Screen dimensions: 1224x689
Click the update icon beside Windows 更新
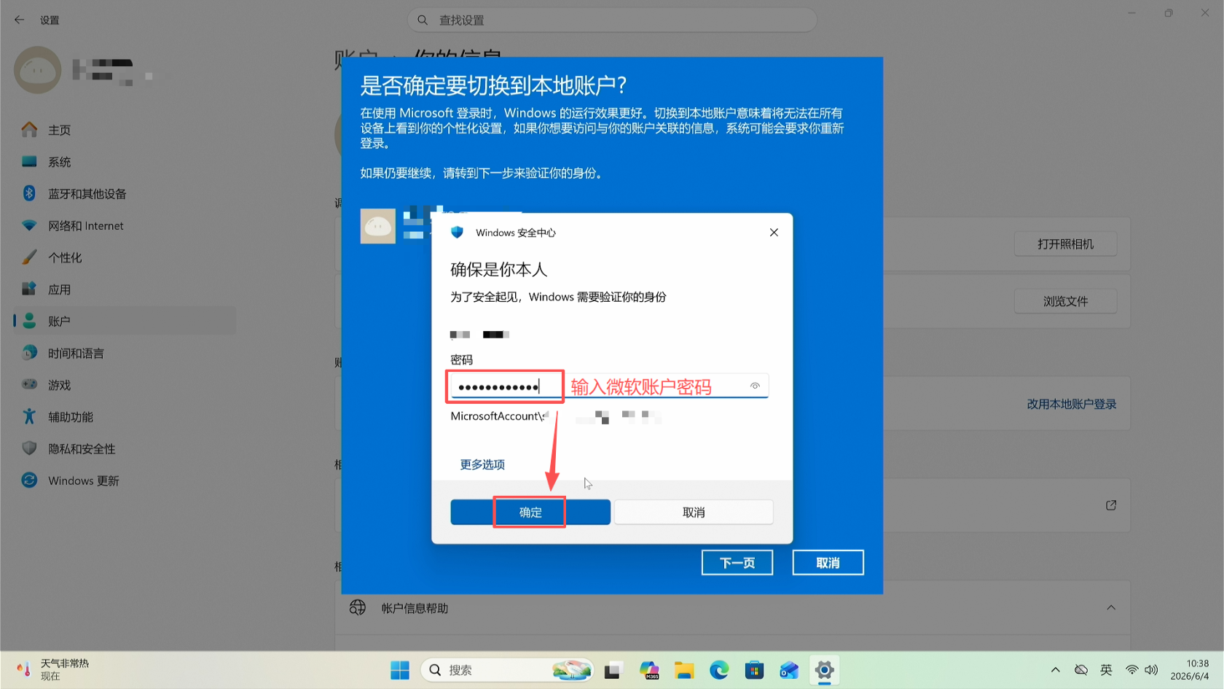pyautogui.click(x=29, y=480)
